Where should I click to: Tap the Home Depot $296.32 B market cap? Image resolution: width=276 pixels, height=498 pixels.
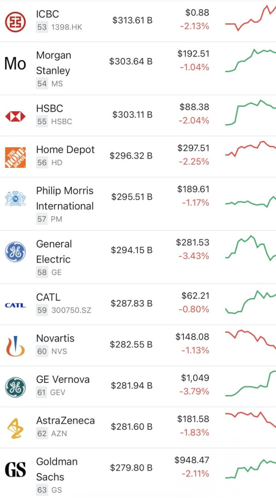[x=131, y=156]
